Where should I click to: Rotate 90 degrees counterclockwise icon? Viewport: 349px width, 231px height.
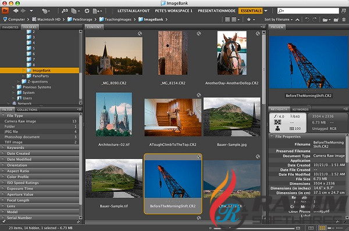307,20
